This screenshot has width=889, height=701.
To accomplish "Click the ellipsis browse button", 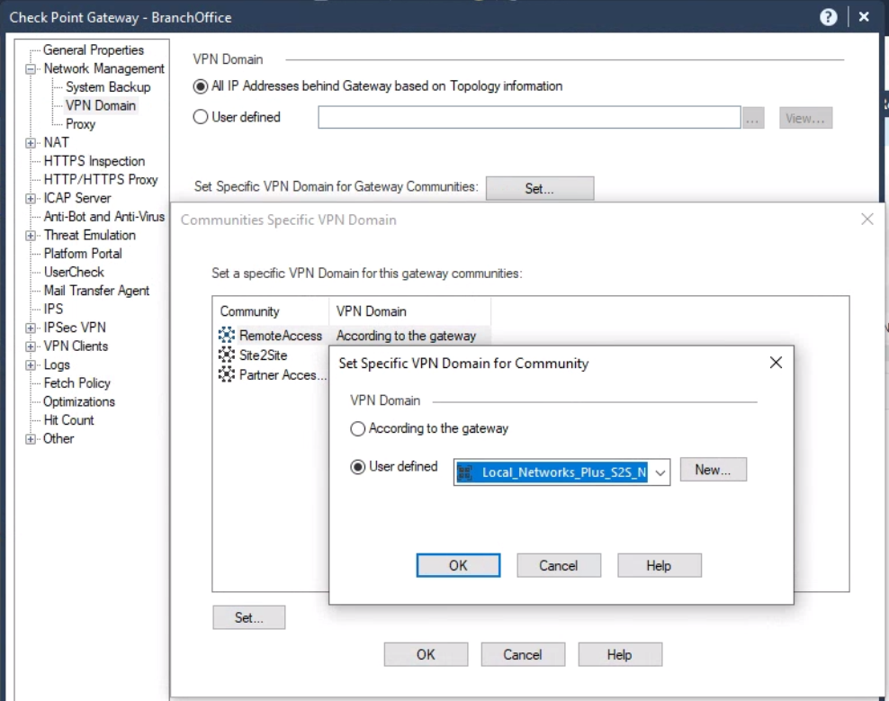I will click(752, 118).
